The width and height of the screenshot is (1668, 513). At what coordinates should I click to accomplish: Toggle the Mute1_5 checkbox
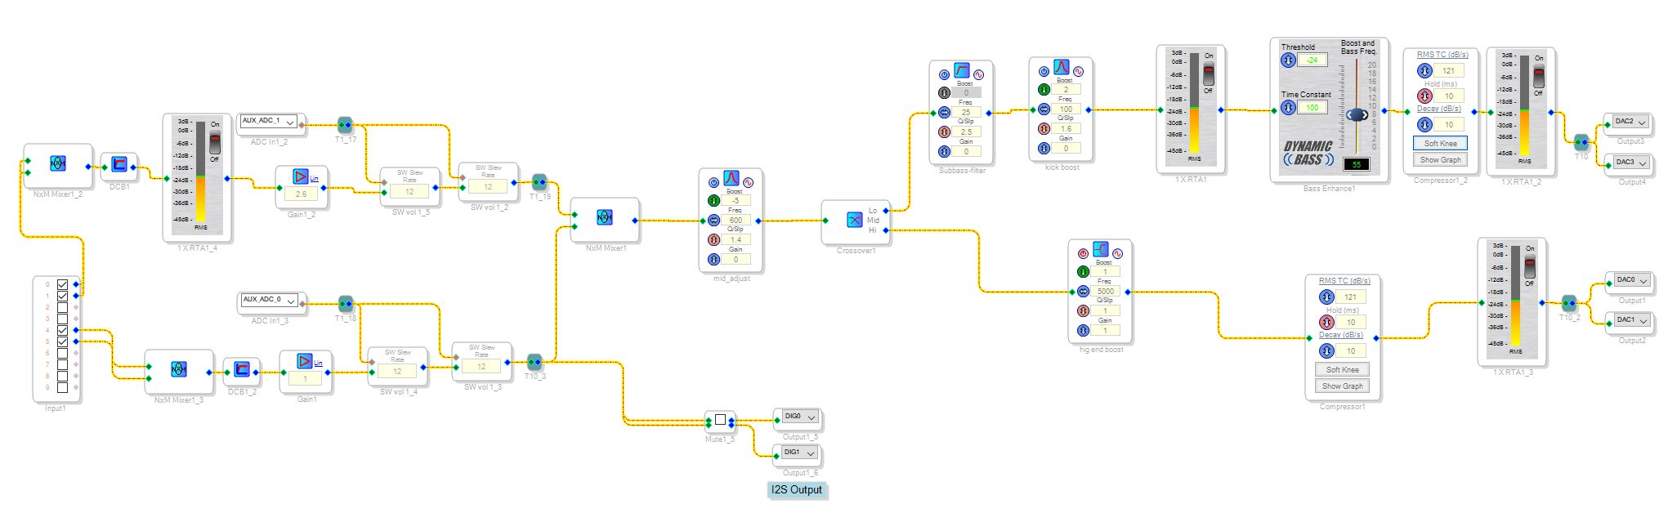pyautogui.click(x=720, y=420)
